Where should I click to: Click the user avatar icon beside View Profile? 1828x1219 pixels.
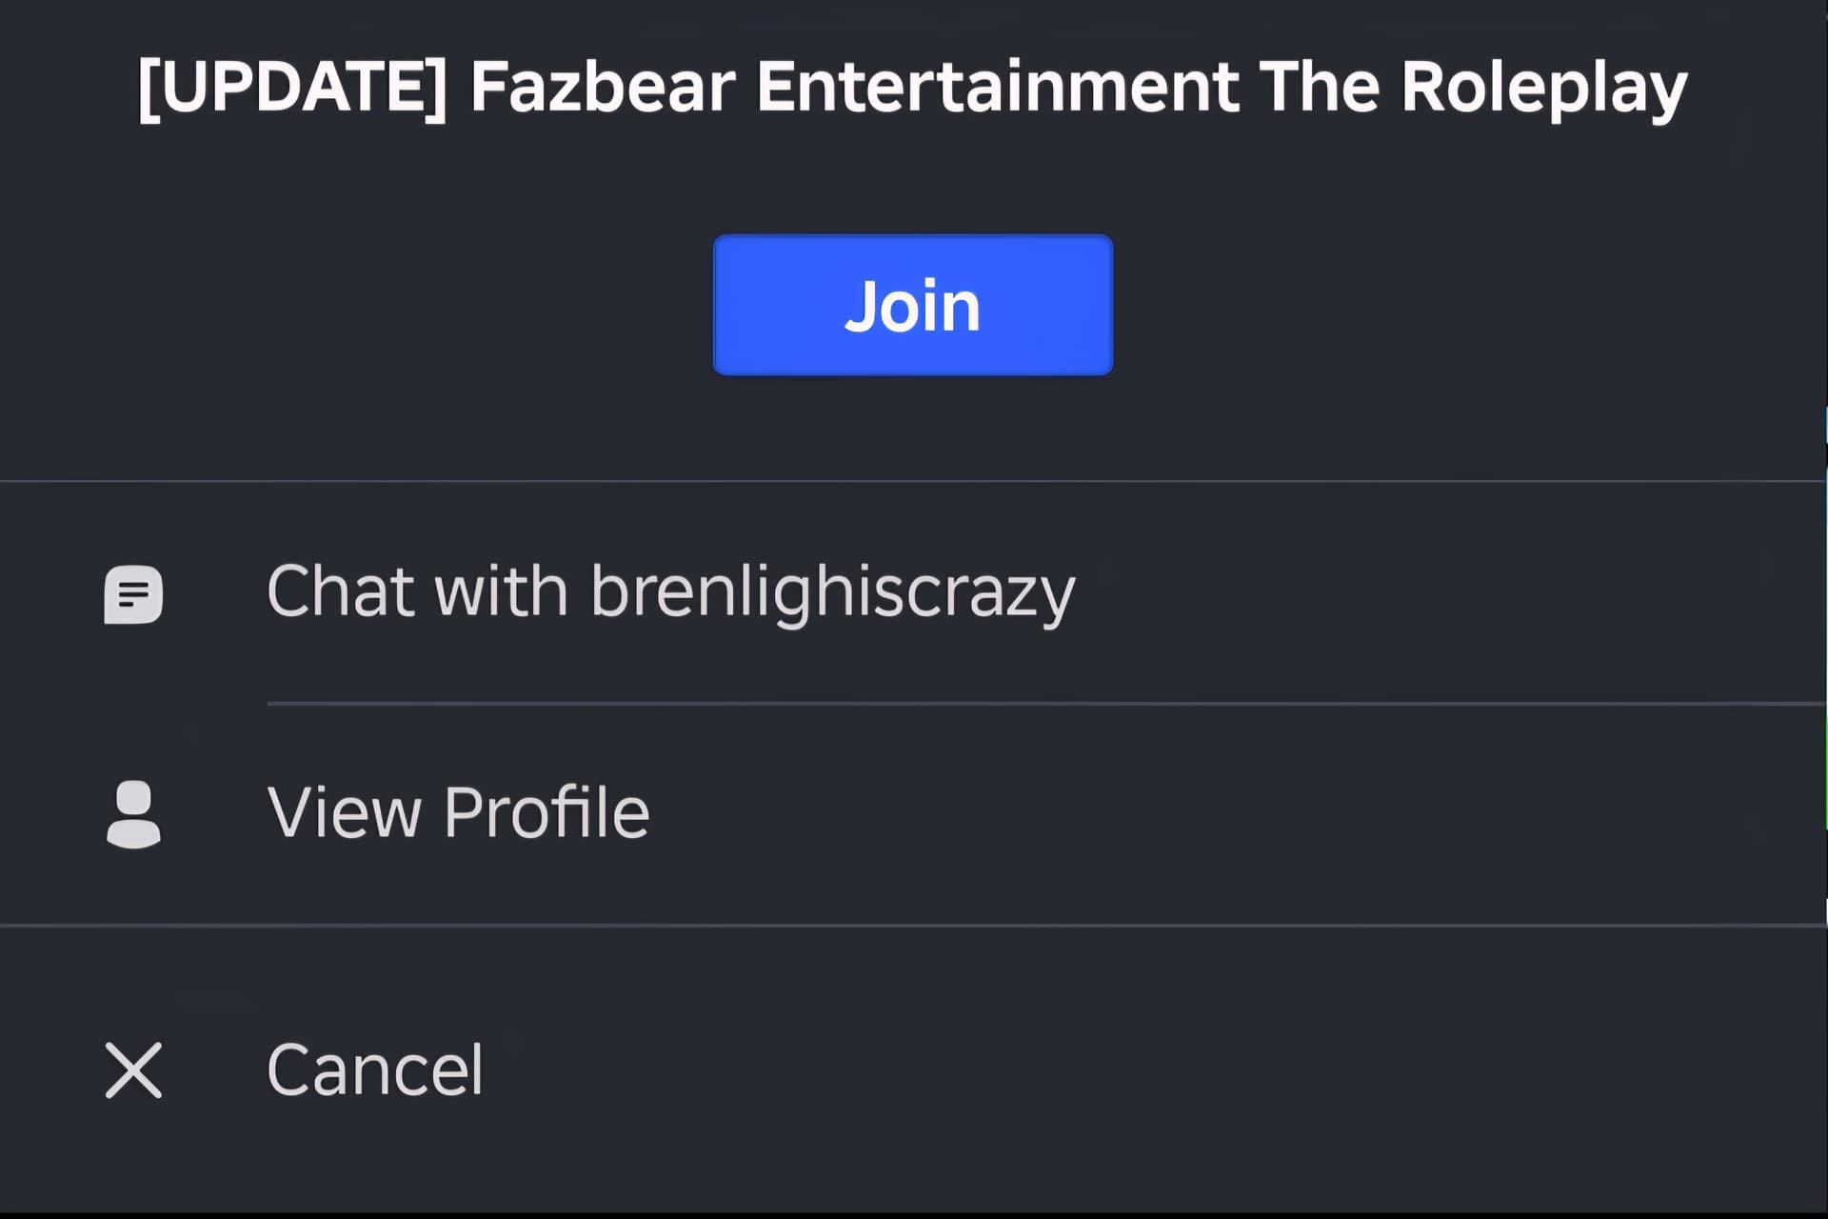coord(133,814)
